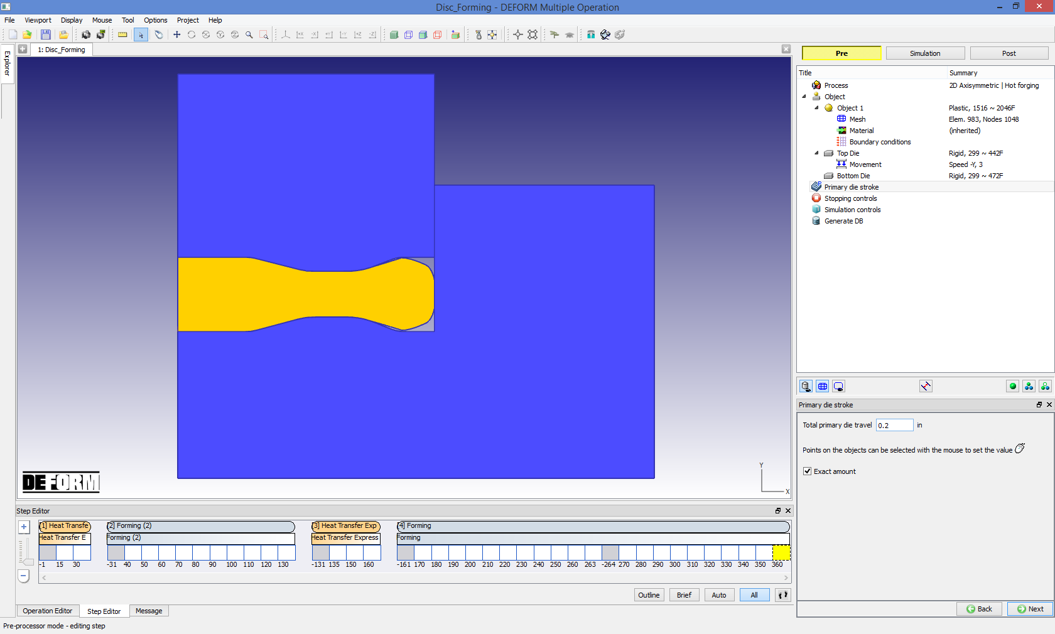
Task: Collapse the Object tree branch
Action: [804, 97]
